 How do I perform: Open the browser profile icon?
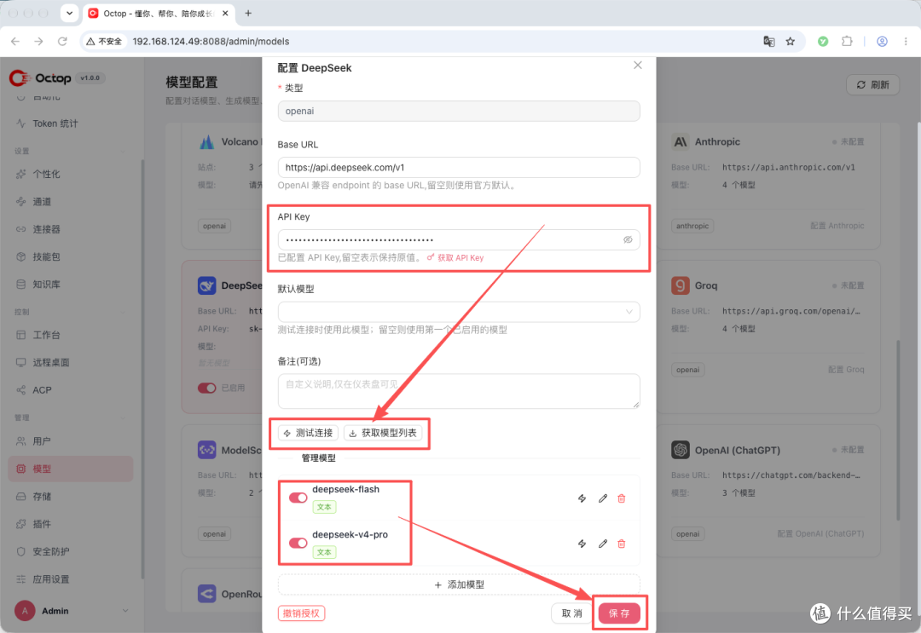coord(882,41)
